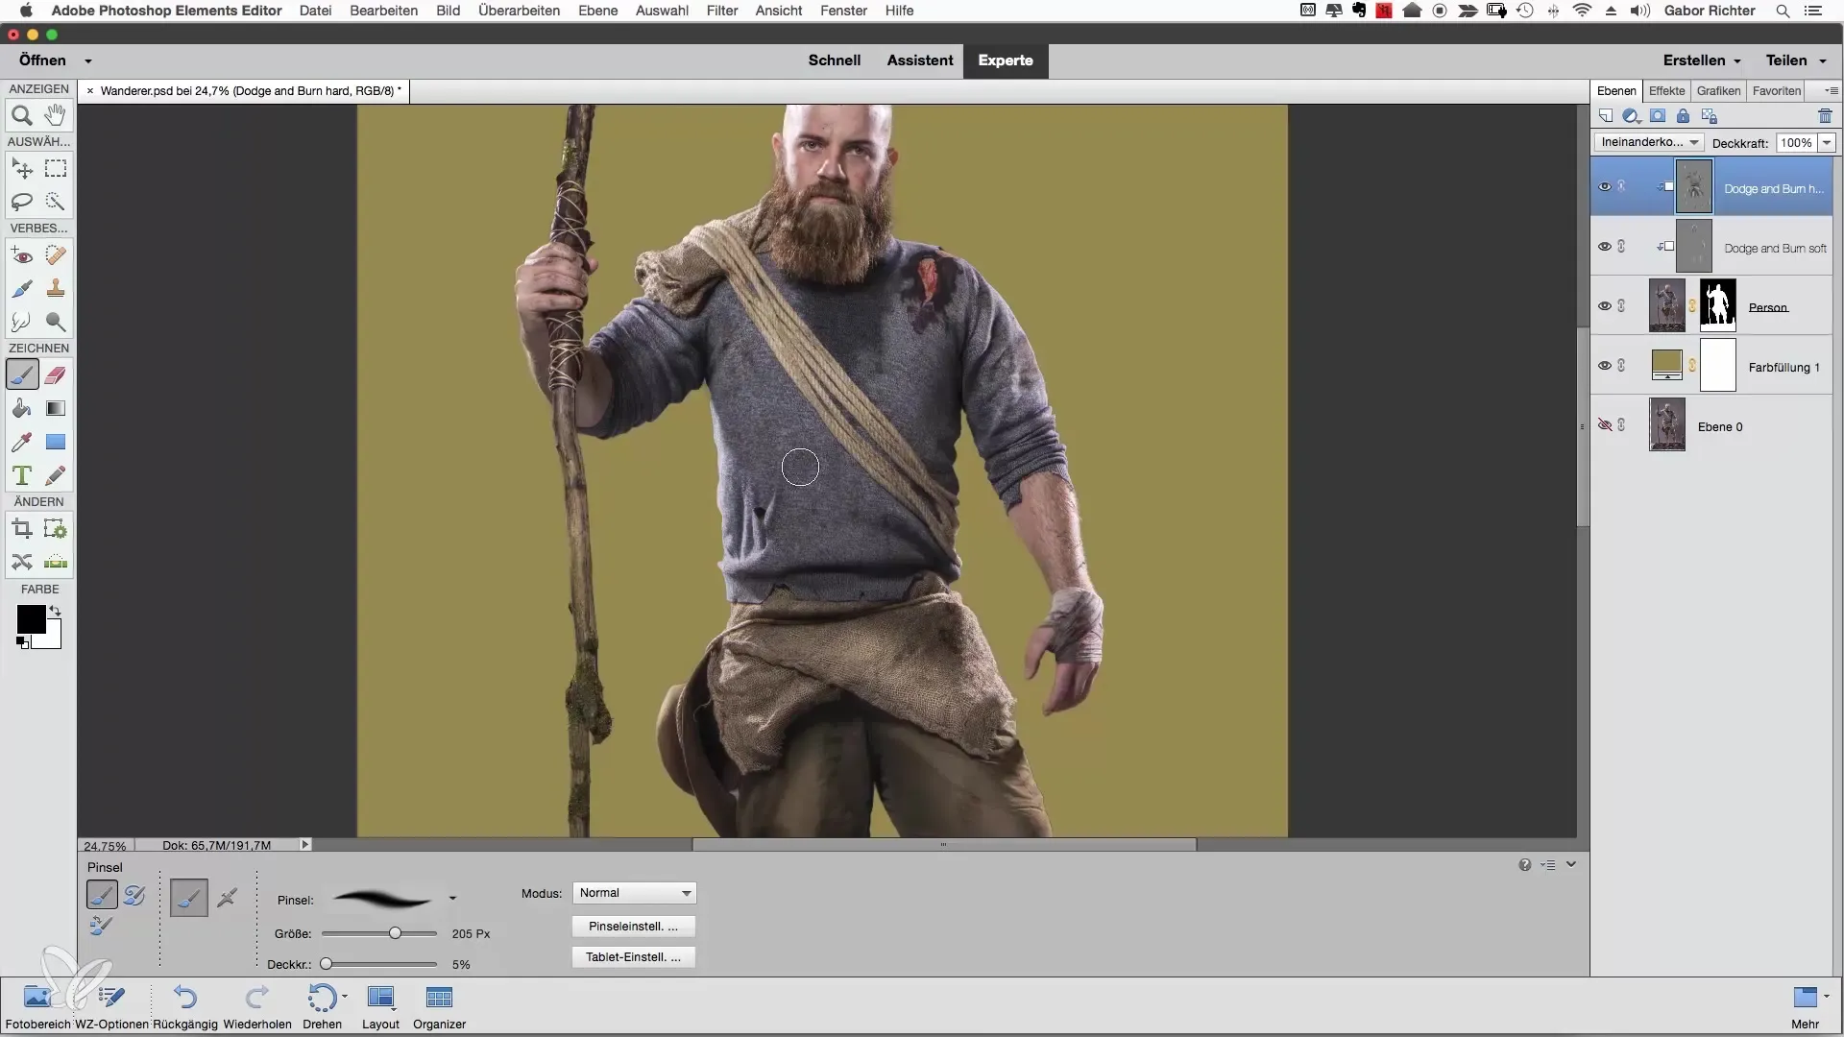Click the Tablet-Einstell. button
The height and width of the screenshot is (1037, 1844).
point(633,957)
